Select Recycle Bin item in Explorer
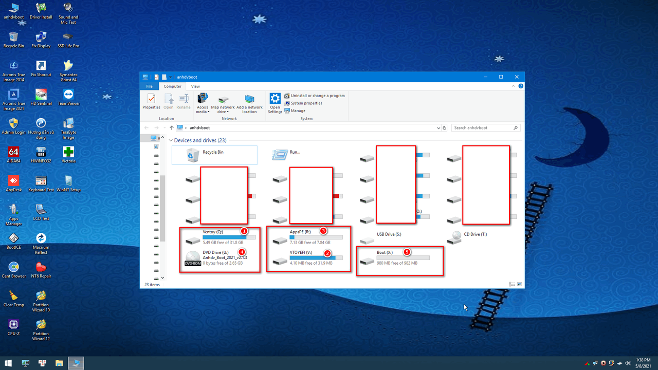Image resolution: width=658 pixels, height=370 pixels. point(214,155)
